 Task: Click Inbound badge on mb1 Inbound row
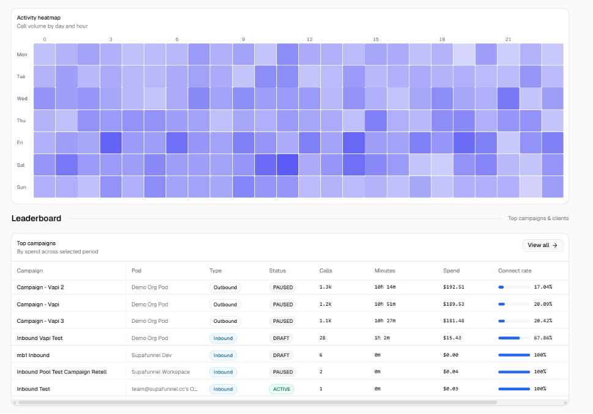pyautogui.click(x=223, y=355)
